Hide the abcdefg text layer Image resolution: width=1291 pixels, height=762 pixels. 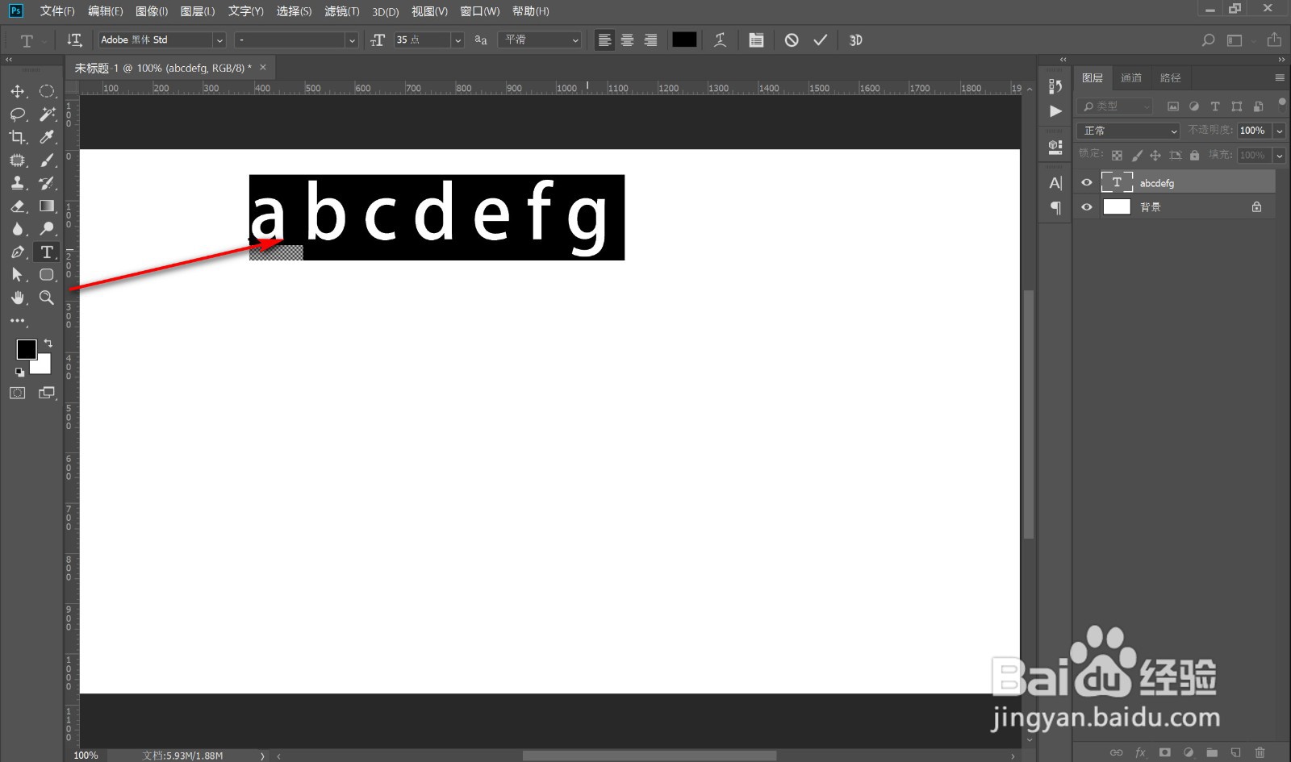pos(1087,182)
